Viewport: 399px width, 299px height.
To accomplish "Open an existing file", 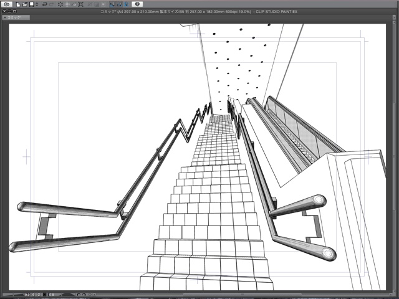I will (25, 4).
